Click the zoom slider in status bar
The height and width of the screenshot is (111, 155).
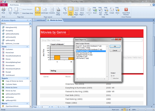tap(145, 110)
